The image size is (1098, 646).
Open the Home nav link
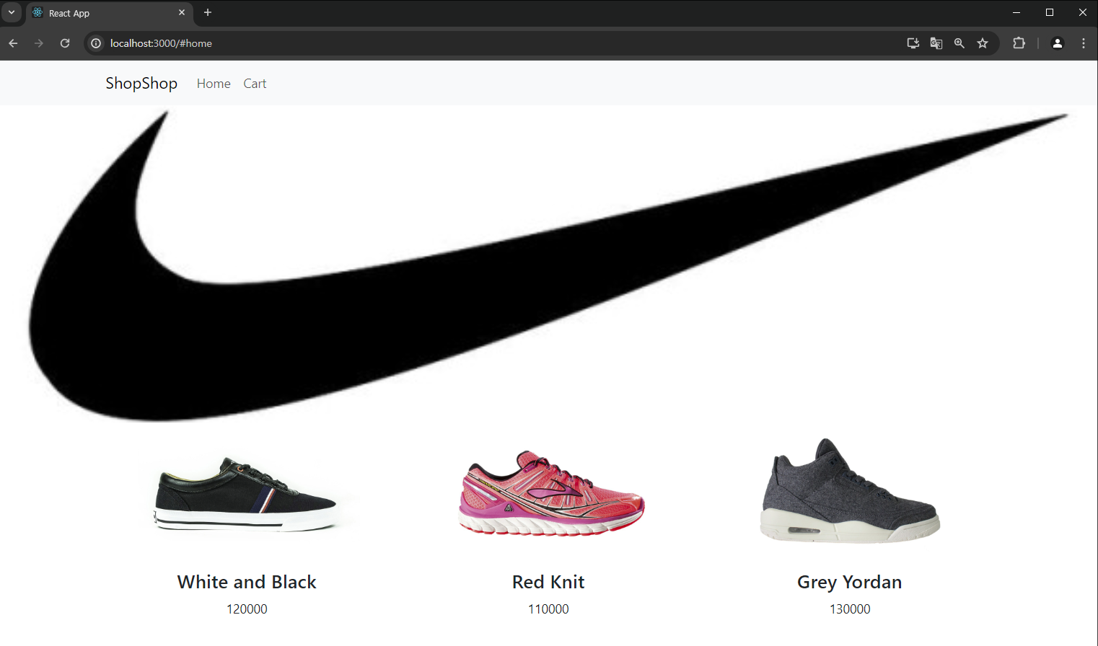coord(214,84)
